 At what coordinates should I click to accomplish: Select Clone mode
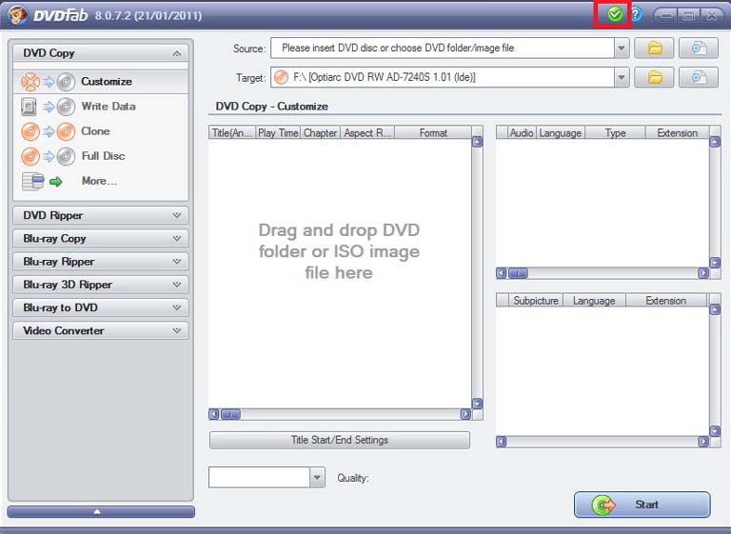tap(101, 131)
